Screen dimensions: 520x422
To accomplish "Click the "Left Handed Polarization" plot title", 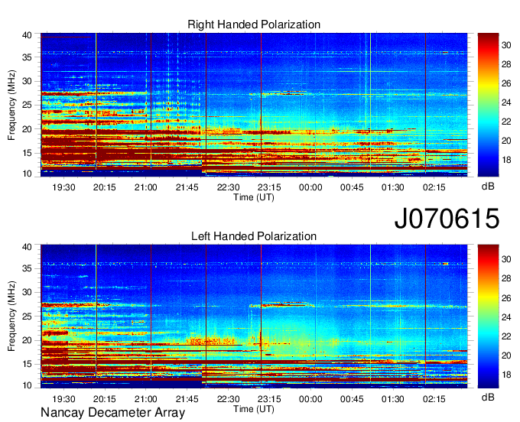I will 254,236.
